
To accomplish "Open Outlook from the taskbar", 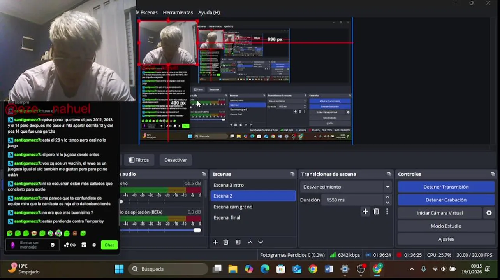I will [297, 269].
